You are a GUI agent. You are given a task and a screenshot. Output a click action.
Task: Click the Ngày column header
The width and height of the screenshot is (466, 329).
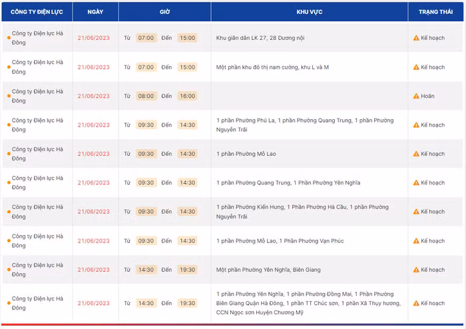pyautogui.click(x=95, y=13)
